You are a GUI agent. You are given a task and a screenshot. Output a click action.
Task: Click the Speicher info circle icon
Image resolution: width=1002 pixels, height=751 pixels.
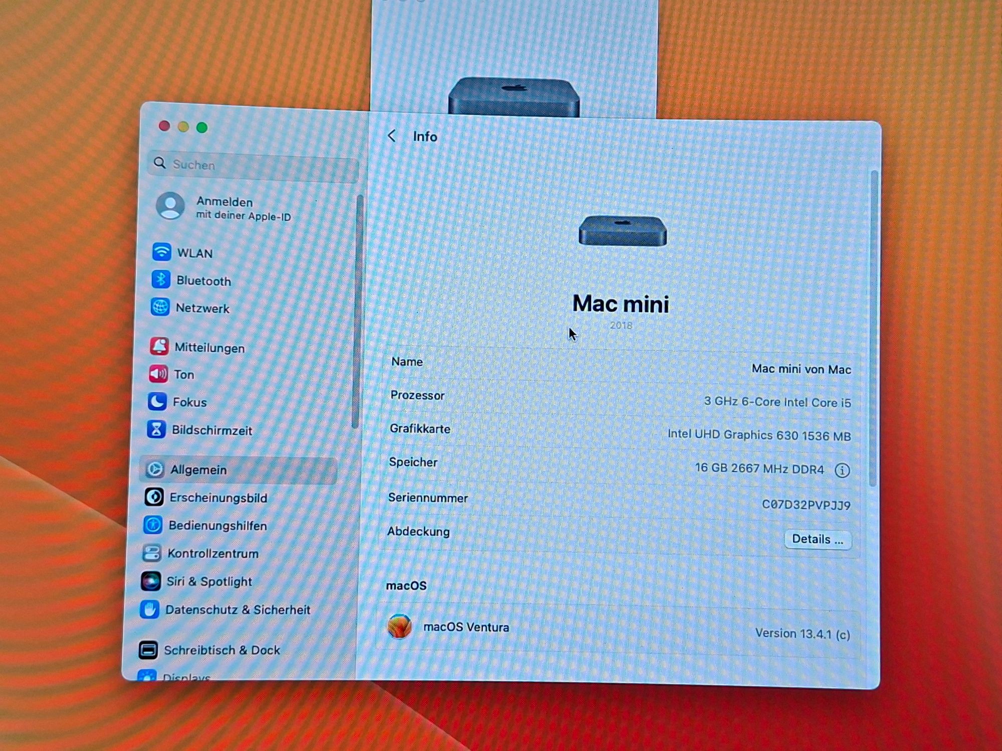(x=842, y=470)
